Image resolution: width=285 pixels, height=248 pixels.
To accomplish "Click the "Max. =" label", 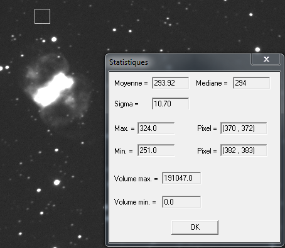I will [124, 128].
